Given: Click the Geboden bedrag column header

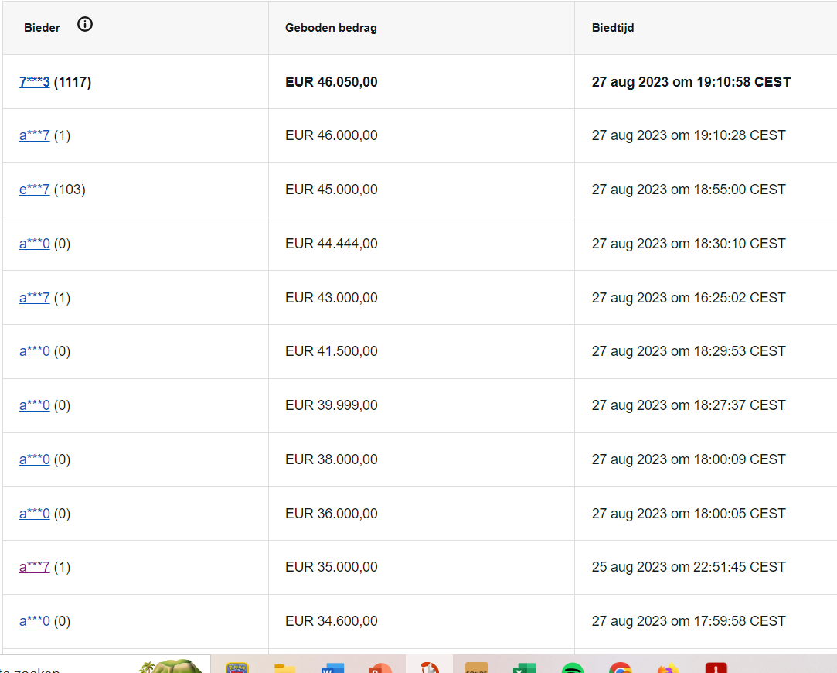Looking at the screenshot, I should 331,28.
